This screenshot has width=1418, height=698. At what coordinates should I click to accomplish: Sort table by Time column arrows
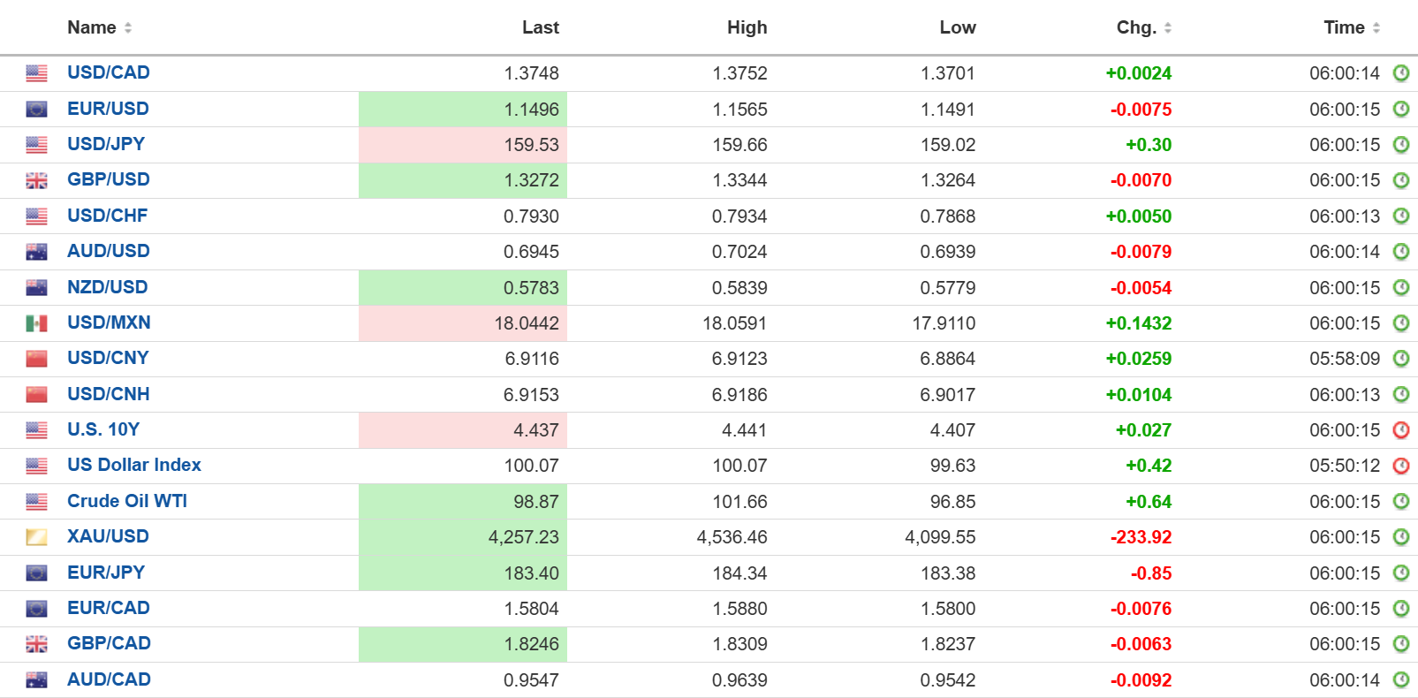[1376, 28]
